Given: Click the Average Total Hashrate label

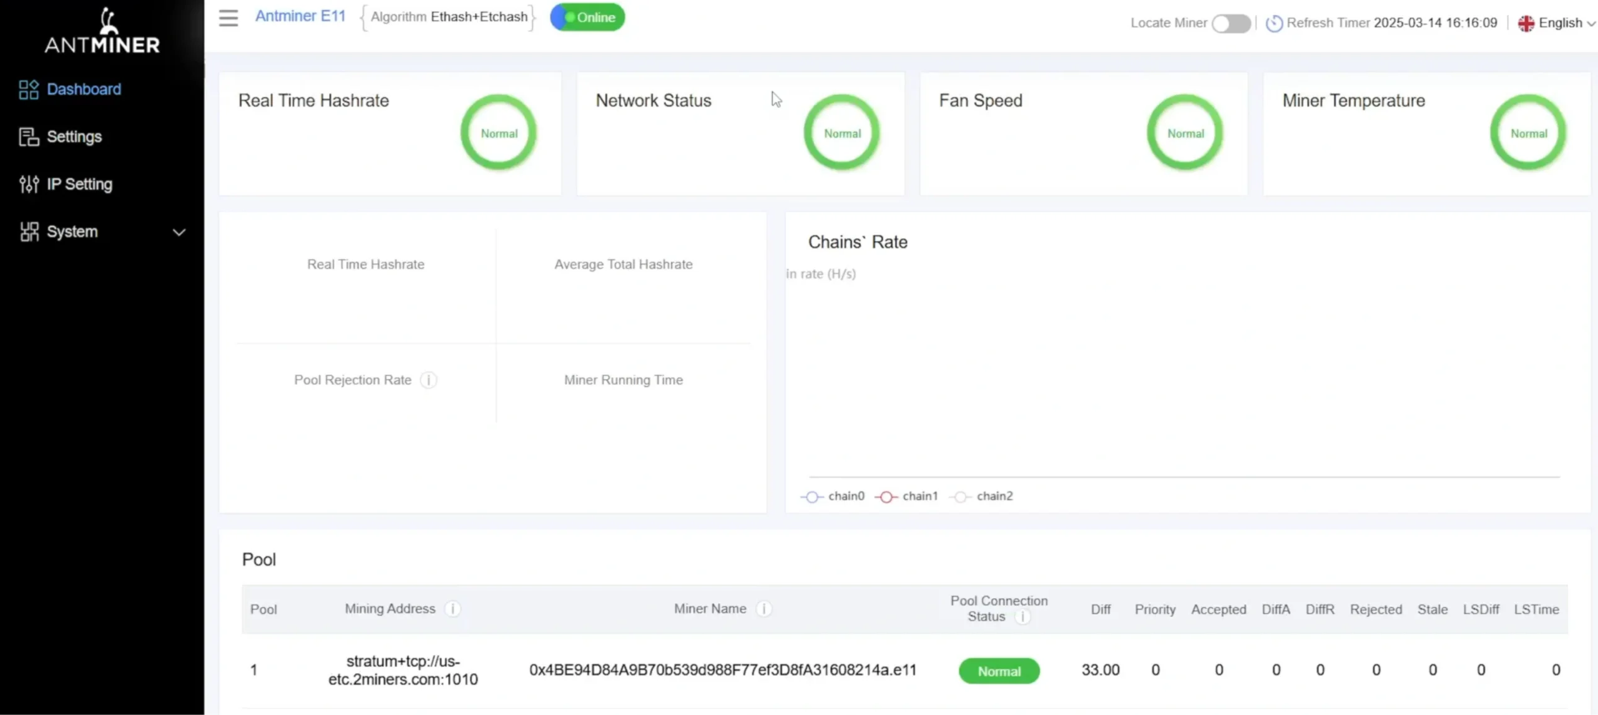Looking at the screenshot, I should tap(624, 265).
